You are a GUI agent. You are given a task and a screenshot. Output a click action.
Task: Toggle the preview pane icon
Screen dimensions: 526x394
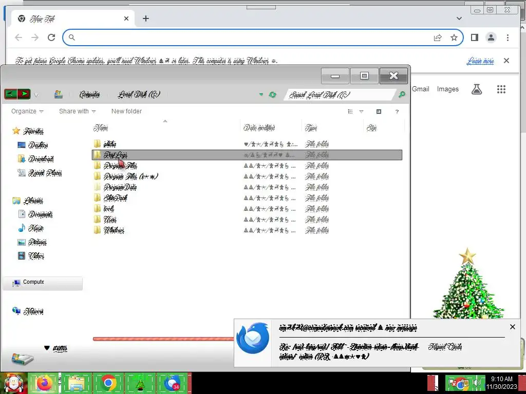pyautogui.click(x=379, y=111)
